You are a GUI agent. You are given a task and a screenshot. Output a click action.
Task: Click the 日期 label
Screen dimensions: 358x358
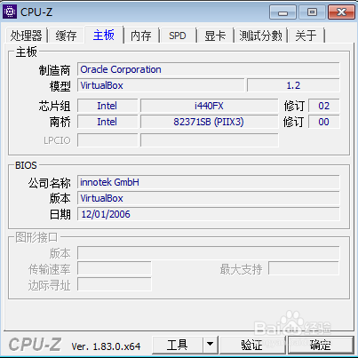pos(60,214)
